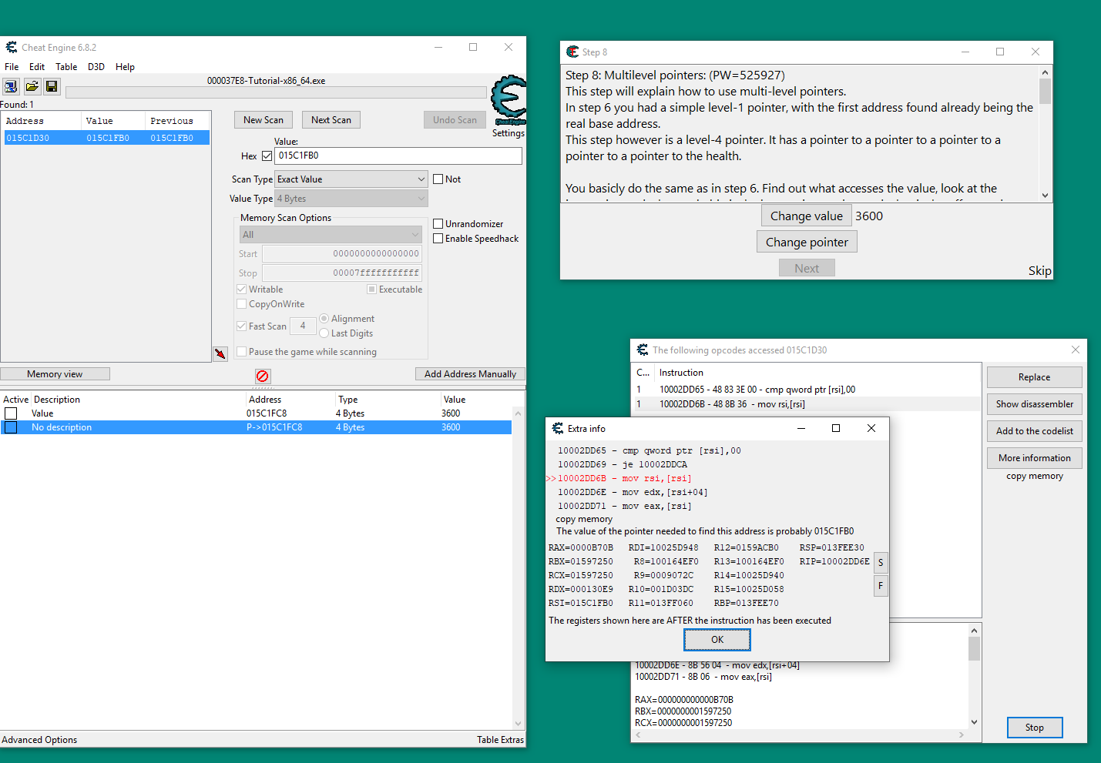
Task: Toggle Enable Speedhack checkbox
Action: (x=438, y=238)
